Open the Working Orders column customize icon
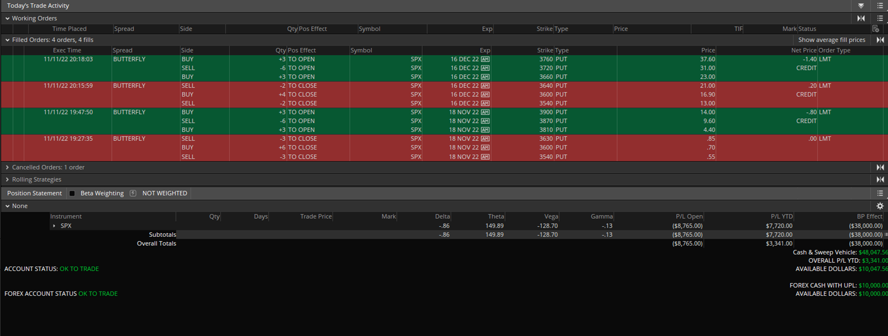Image resolution: width=888 pixels, height=336 pixels. coord(875,29)
